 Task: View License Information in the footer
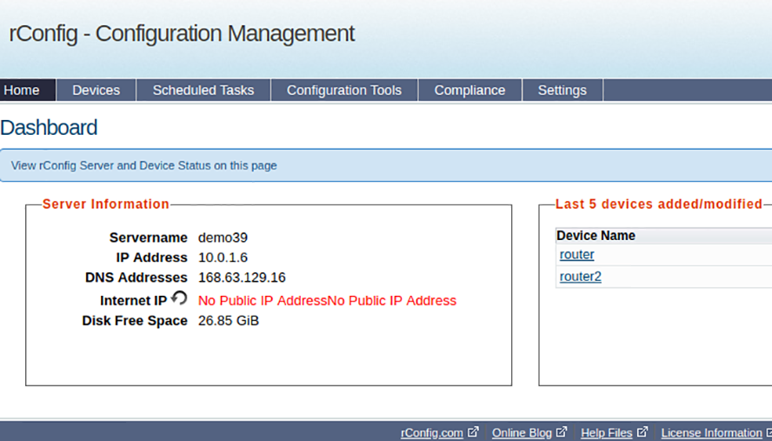click(x=711, y=432)
